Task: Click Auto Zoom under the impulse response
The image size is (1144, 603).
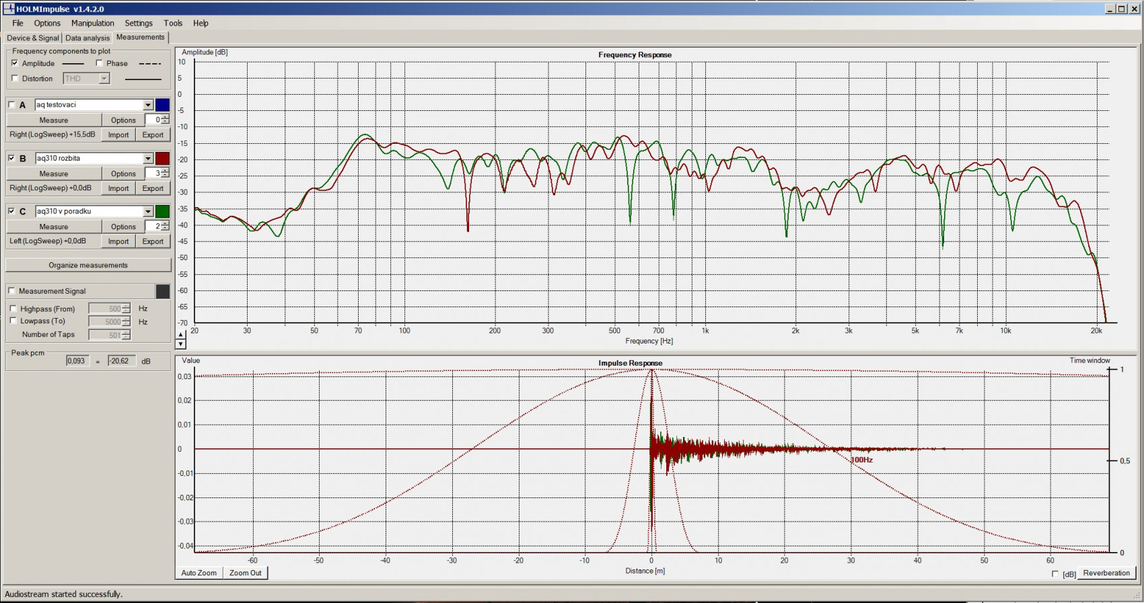Action: pos(199,573)
